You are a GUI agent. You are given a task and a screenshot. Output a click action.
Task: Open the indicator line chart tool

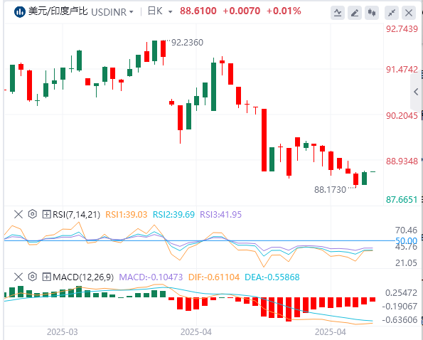[x=338, y=13]
